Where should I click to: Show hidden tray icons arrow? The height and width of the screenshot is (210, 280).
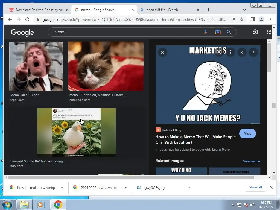pyautogui.click(x=232, y=205)
